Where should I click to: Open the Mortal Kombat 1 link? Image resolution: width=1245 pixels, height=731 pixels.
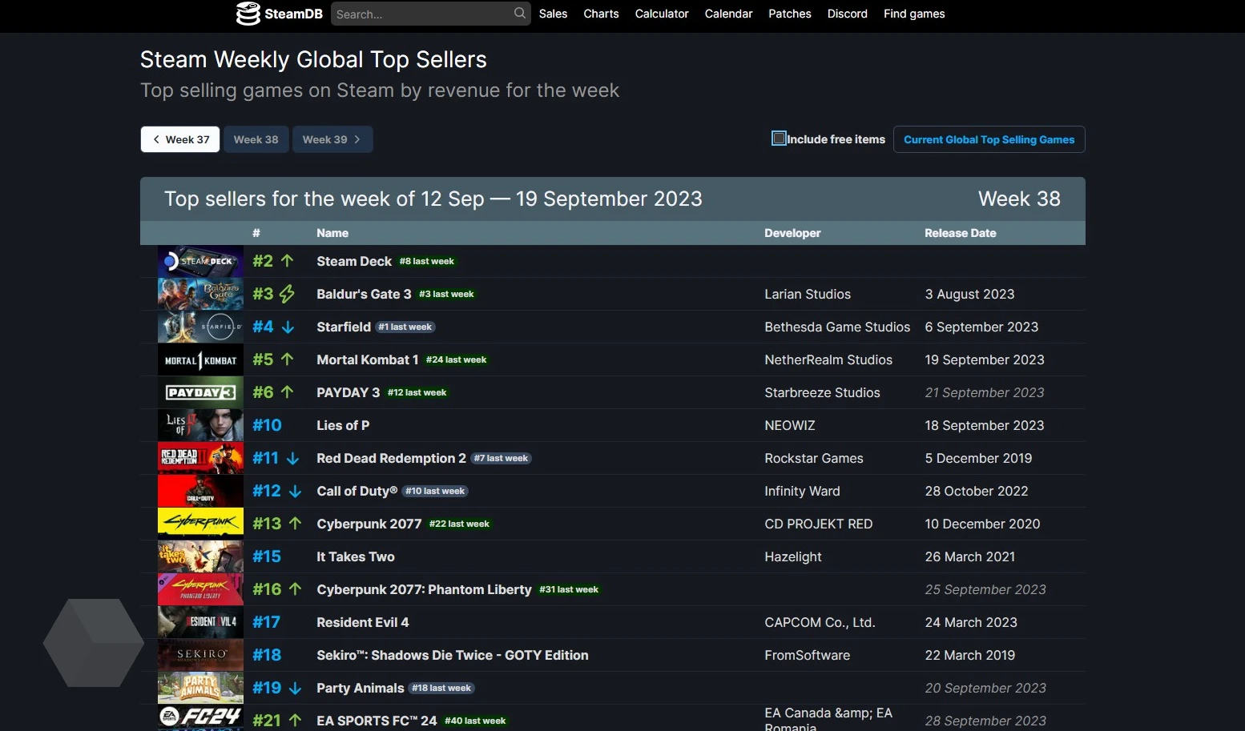click(x=368, y=359)
